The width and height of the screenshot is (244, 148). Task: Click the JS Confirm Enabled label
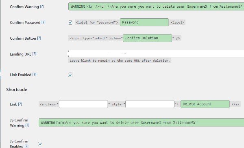point(19,144)
